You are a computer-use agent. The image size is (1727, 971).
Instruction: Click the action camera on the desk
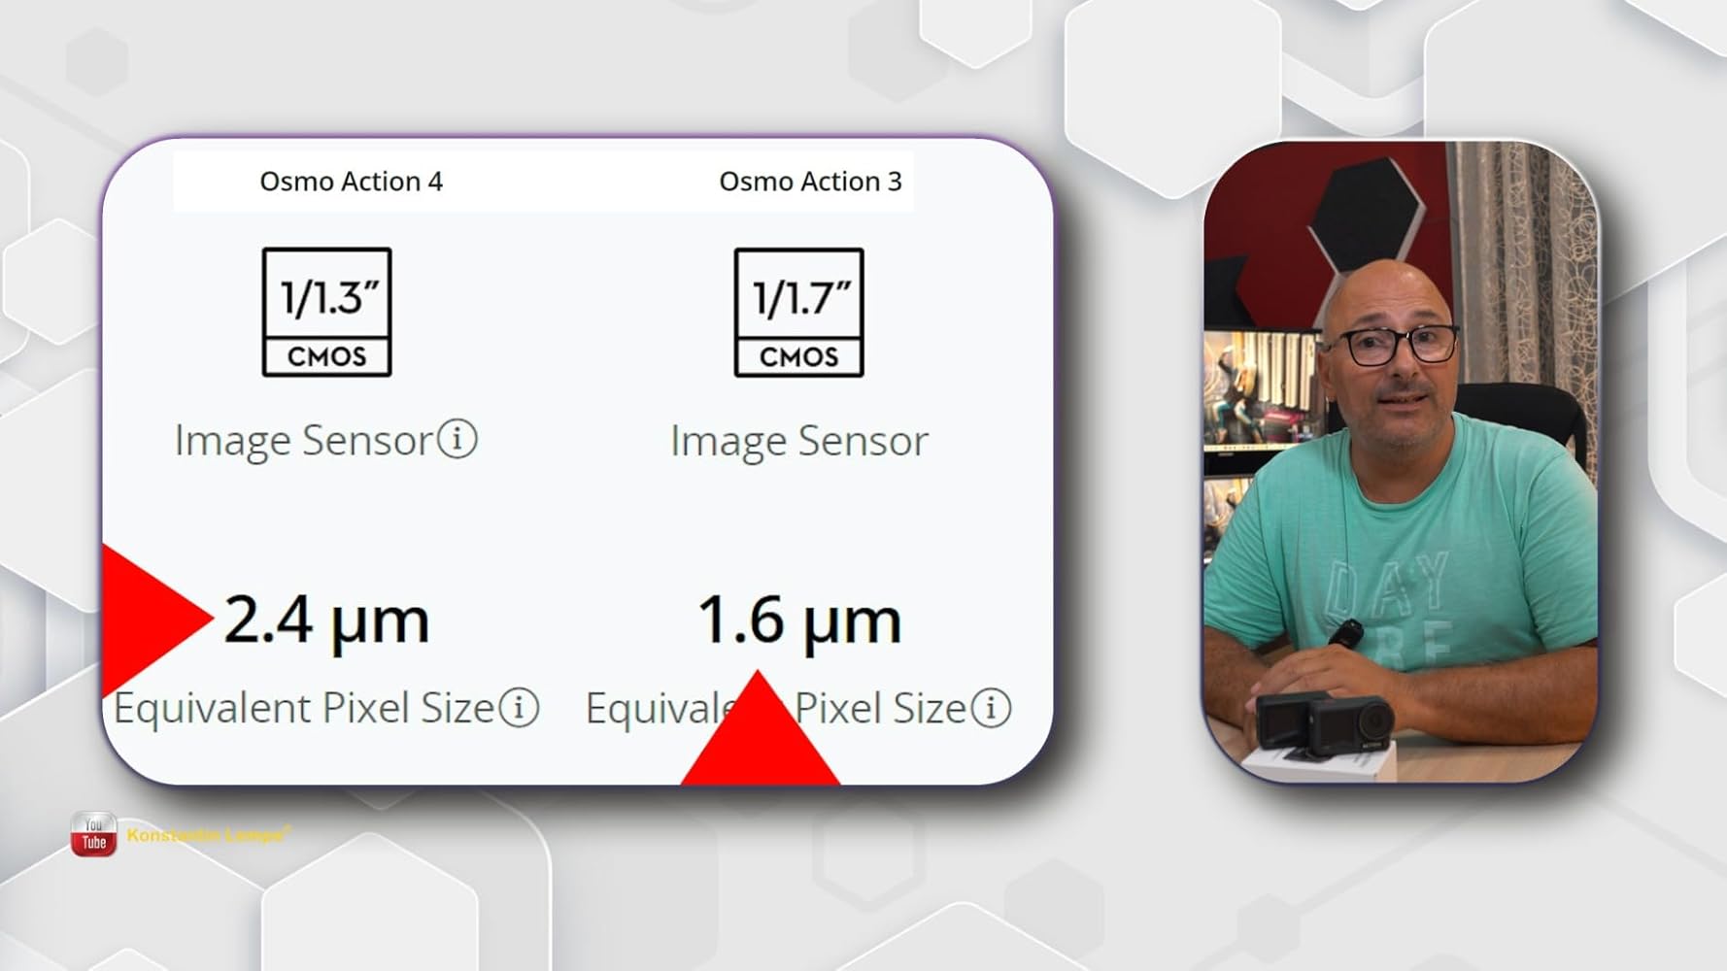[x=1326, y=723]
